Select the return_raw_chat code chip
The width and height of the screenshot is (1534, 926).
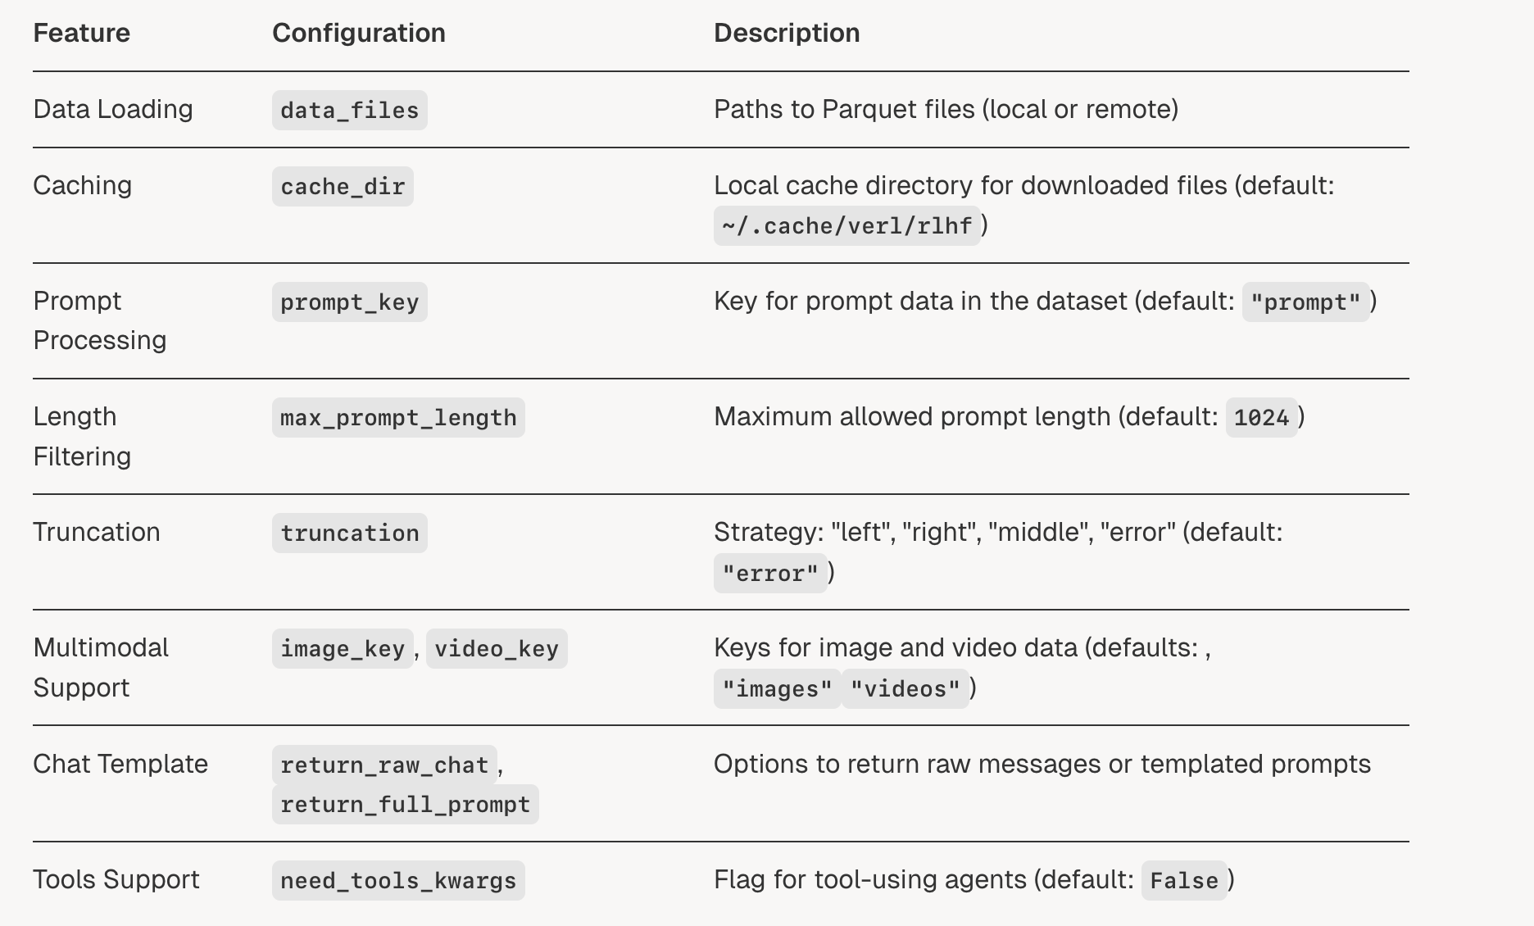click(384, 765)
